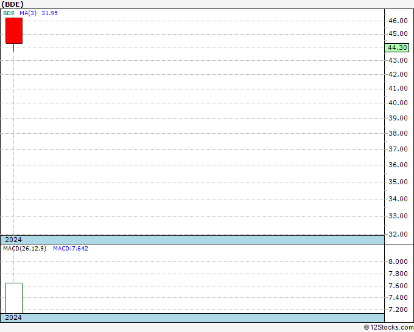Click the 42.00 price axis label
The image size is (414, 332).
click(x=398, y=74)
